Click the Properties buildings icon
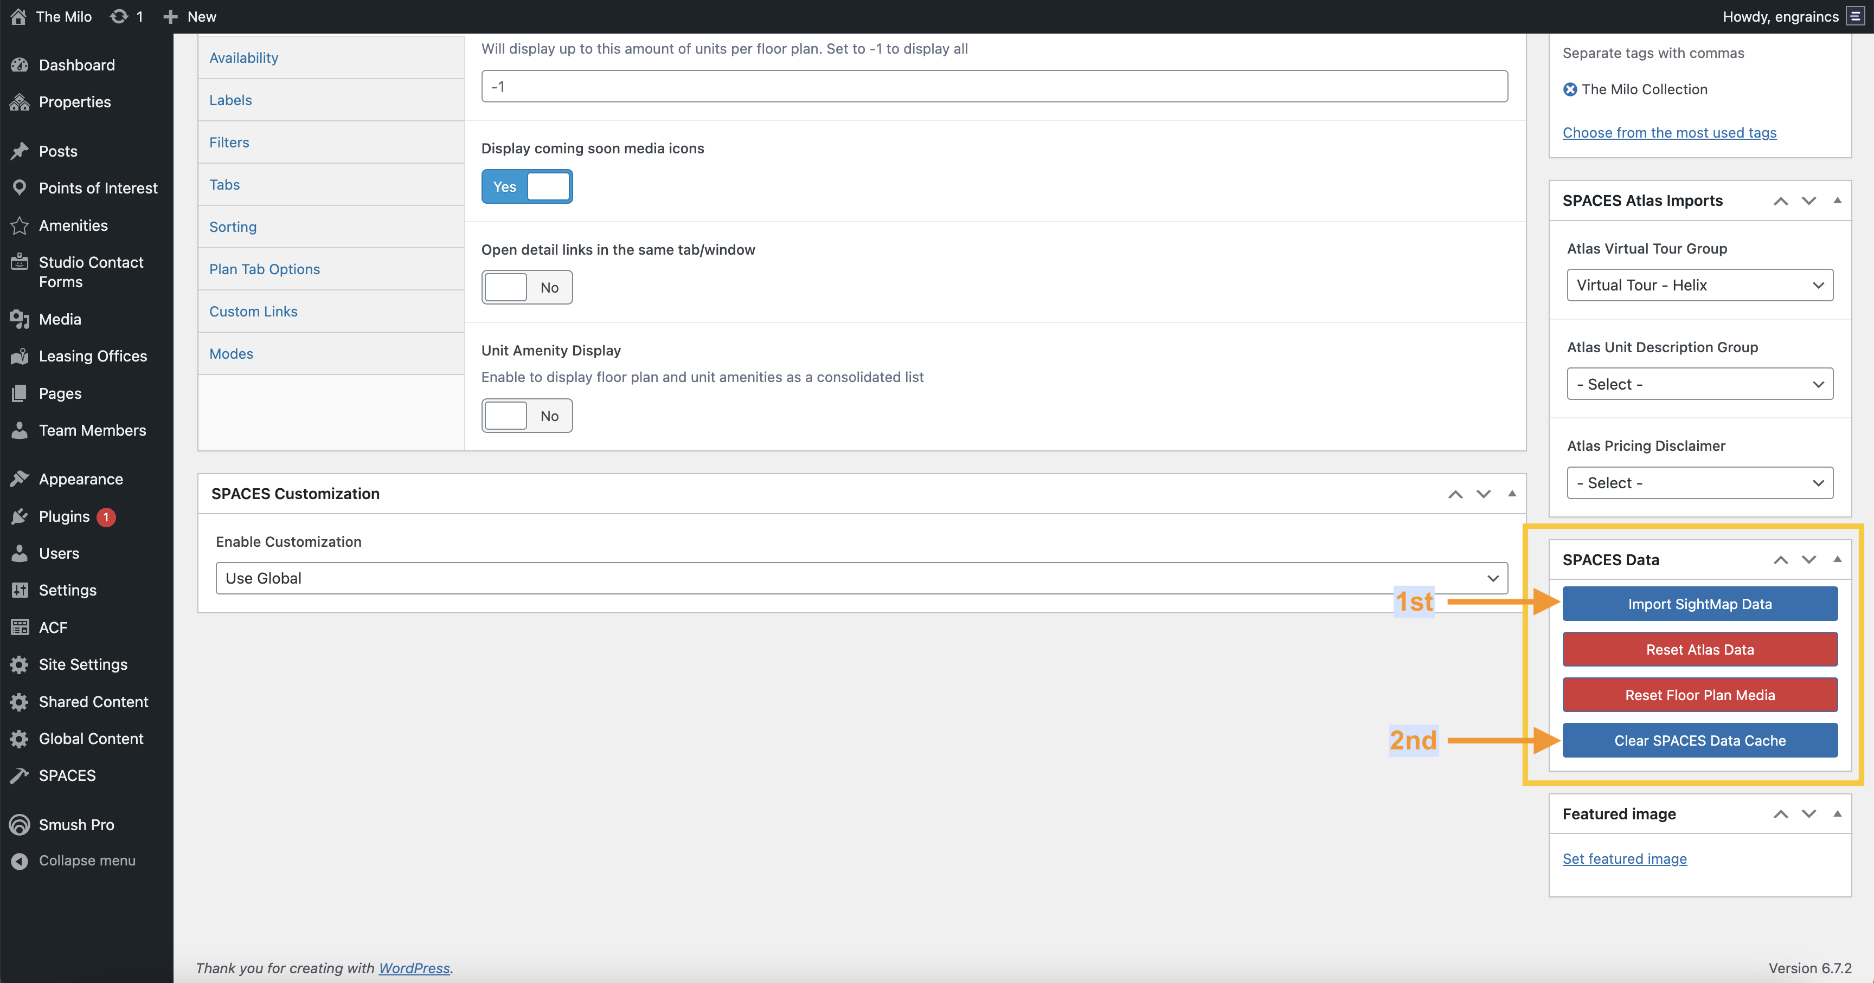The width and height of the screenshot is (1874, 983). pos(20,102)
